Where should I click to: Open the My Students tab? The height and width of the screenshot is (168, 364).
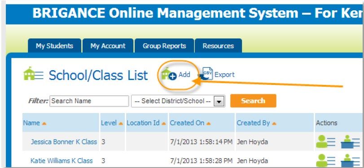55,46
